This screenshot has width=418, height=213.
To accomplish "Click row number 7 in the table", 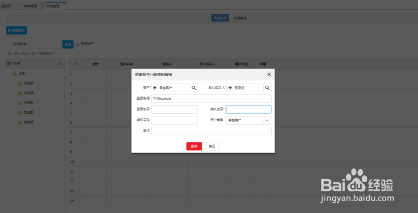I will pyautogui.click(x=71, y=133).
